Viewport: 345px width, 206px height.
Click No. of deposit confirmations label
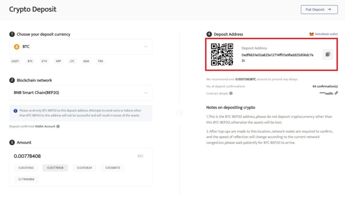tap(225, 86)
